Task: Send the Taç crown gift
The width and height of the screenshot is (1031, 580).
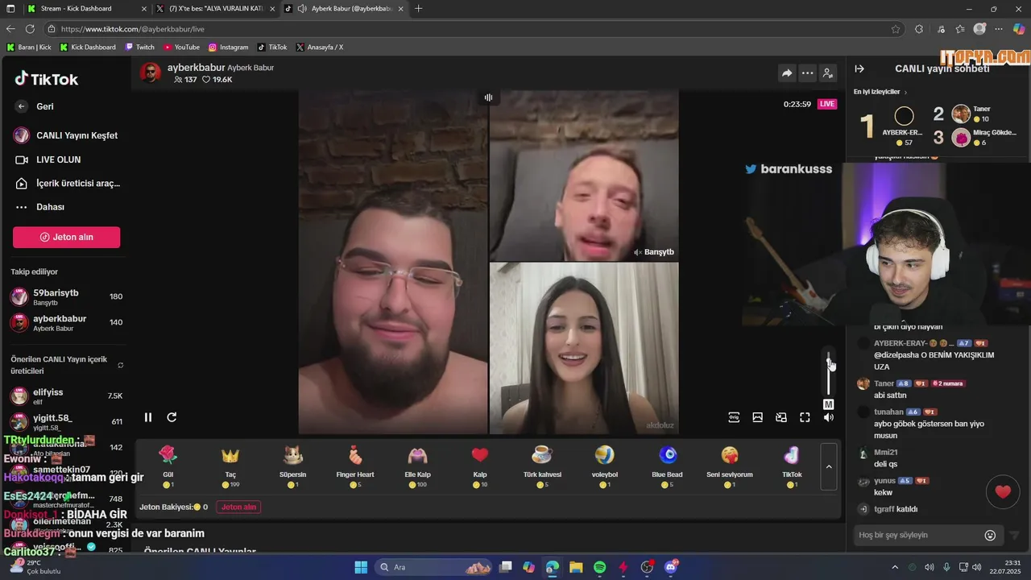Action: [x=230, y=466]
